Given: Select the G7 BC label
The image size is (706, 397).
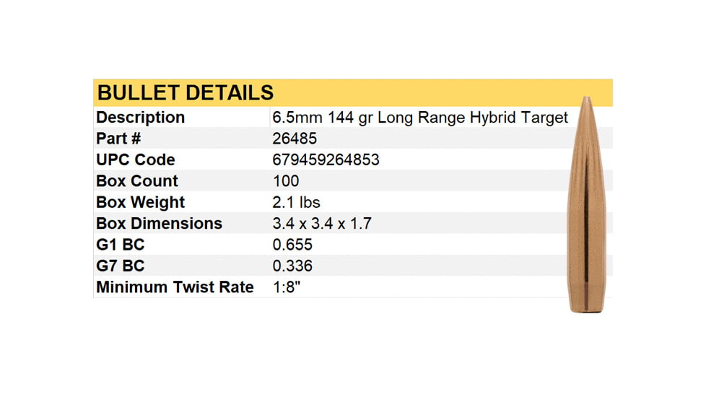Looking at the screenshot, I should [x=121, y=266].
